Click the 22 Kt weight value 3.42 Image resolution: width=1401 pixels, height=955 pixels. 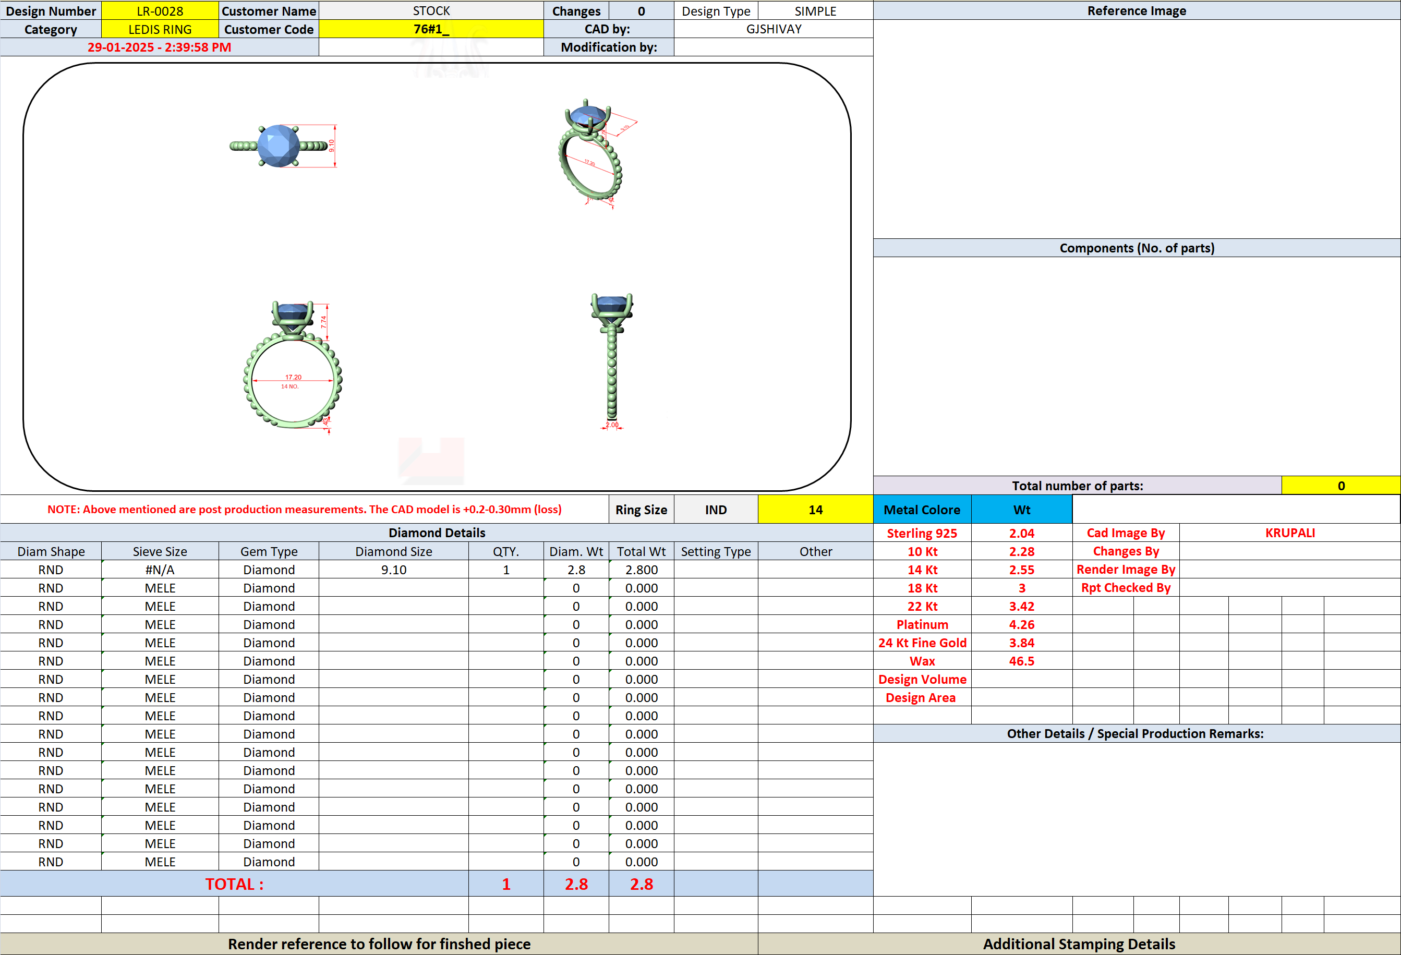click(x=1022, y=606)
